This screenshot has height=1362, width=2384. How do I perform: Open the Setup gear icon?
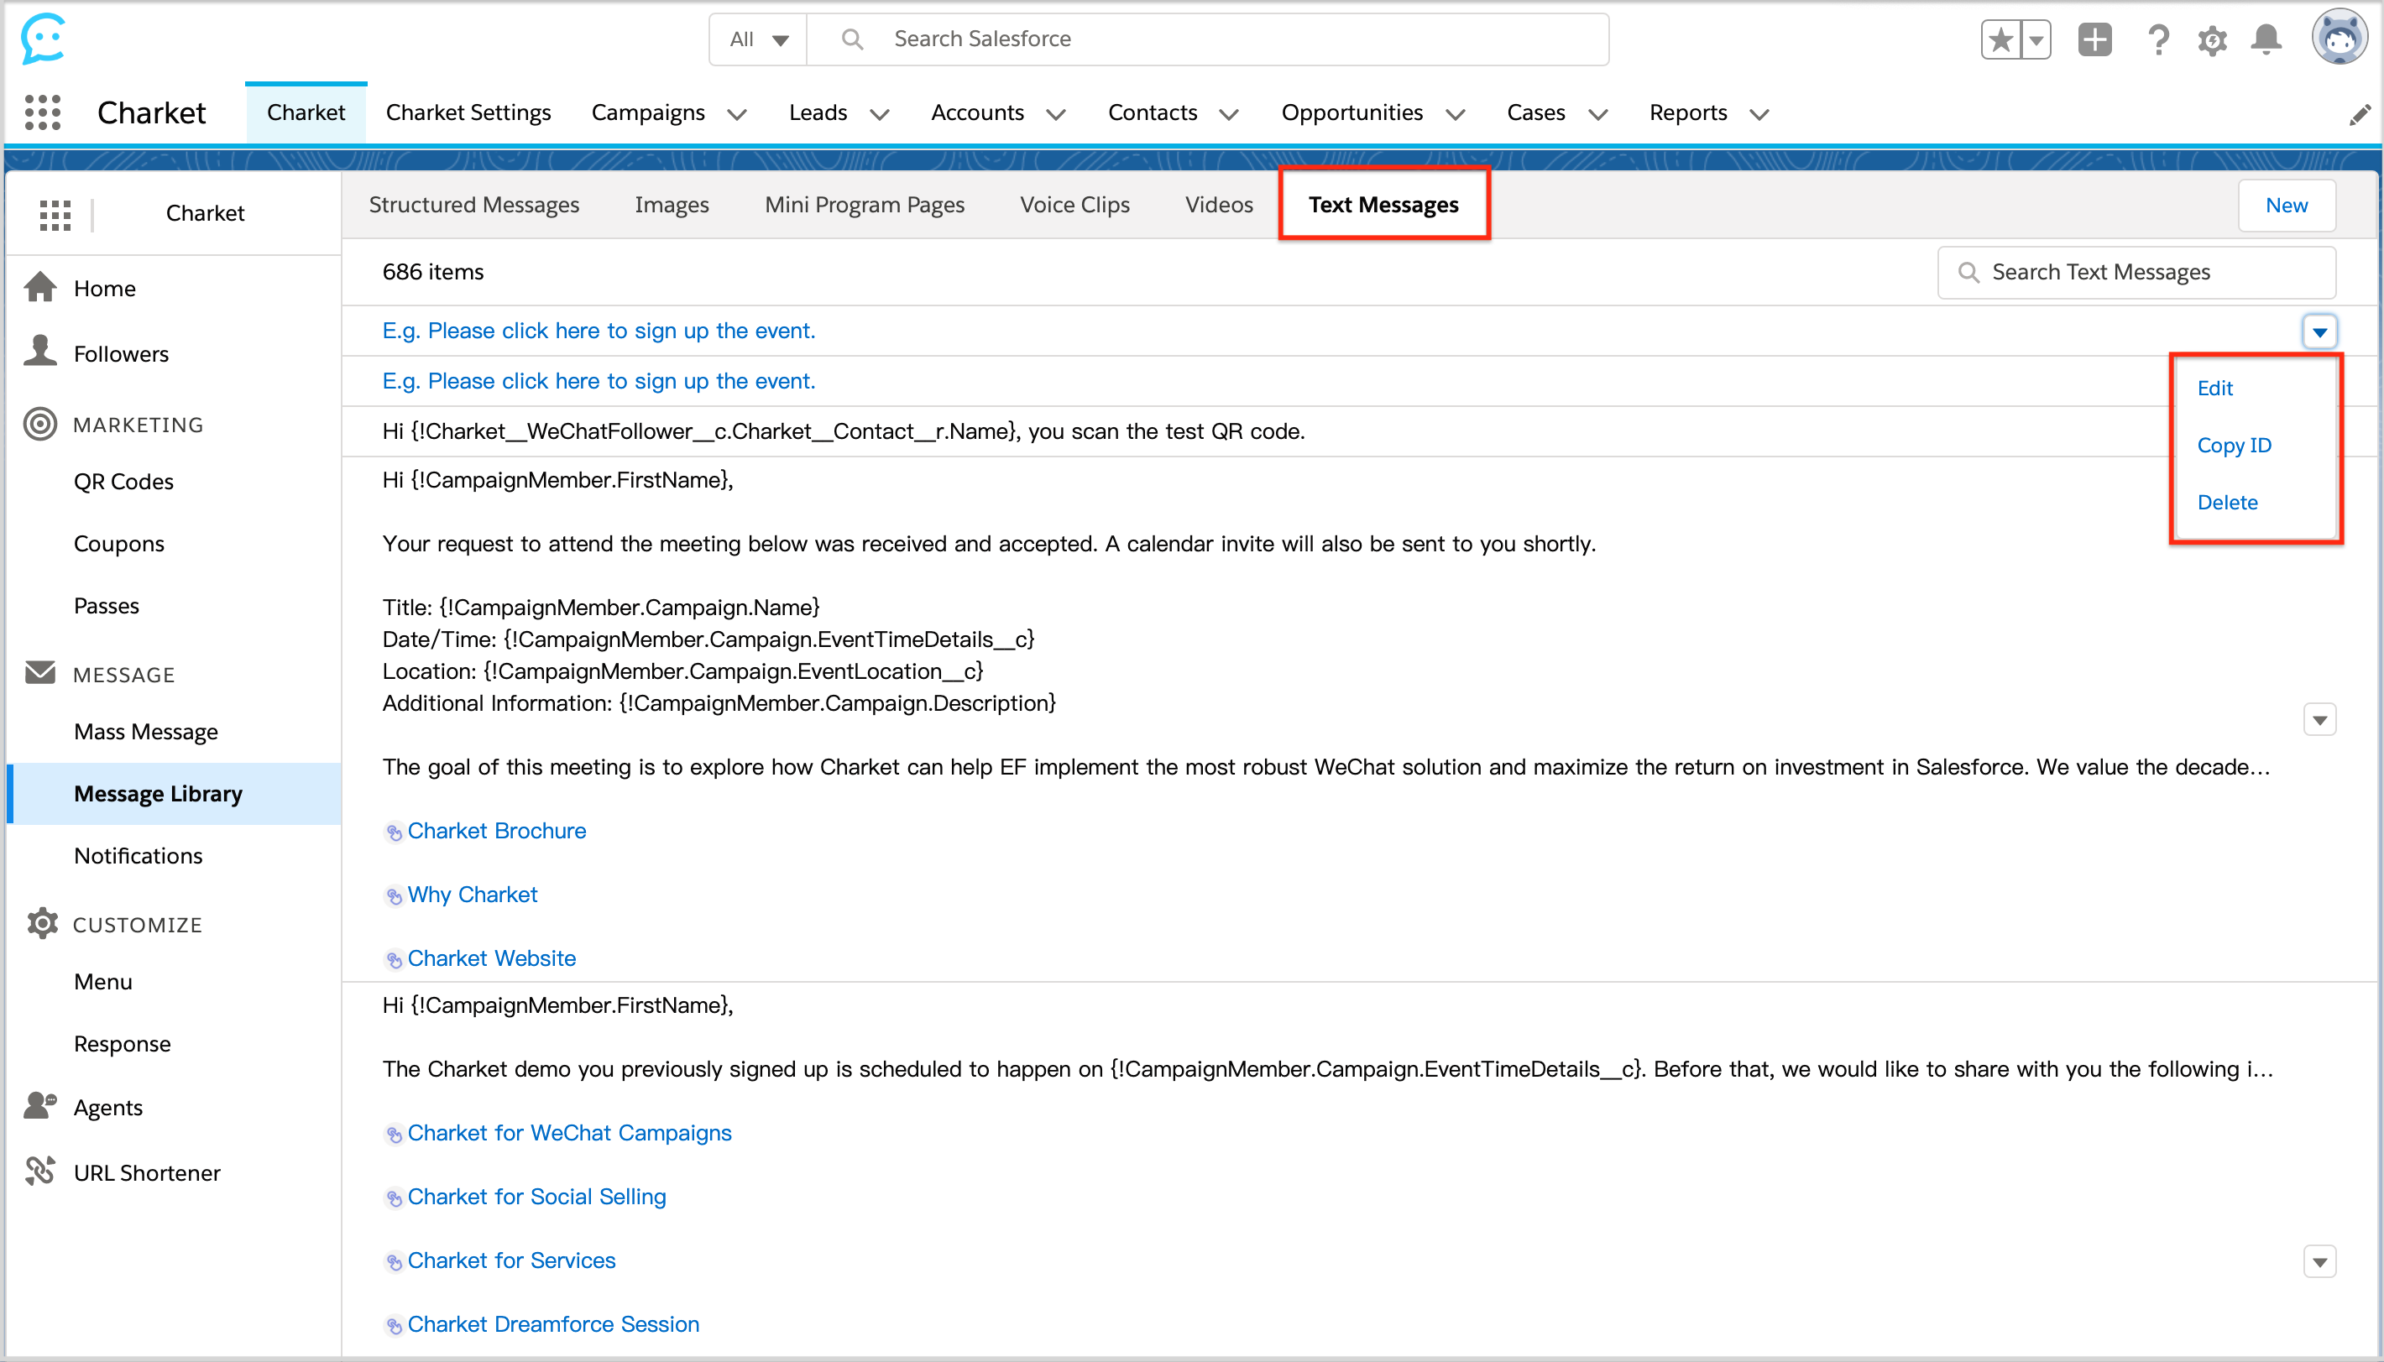click(2212, 40)
